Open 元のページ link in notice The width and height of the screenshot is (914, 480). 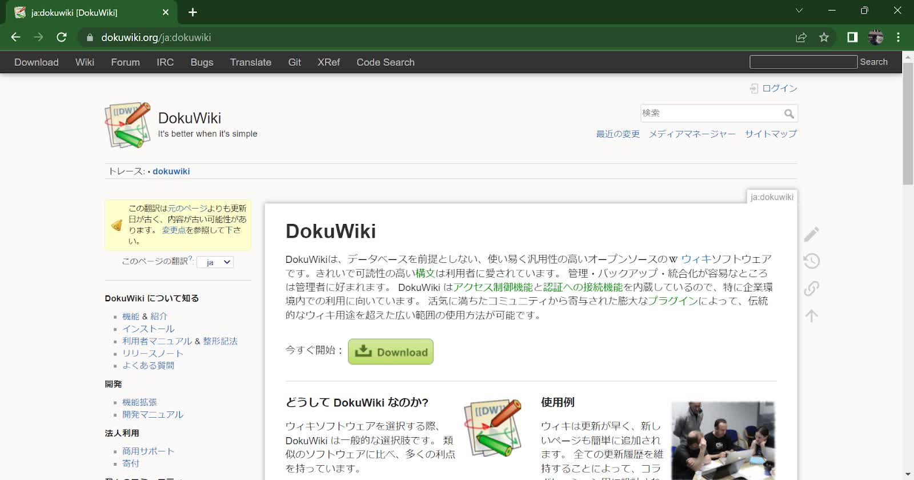[188, 209]
